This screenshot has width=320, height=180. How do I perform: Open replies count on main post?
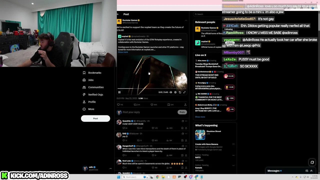[x=120, y=105]
